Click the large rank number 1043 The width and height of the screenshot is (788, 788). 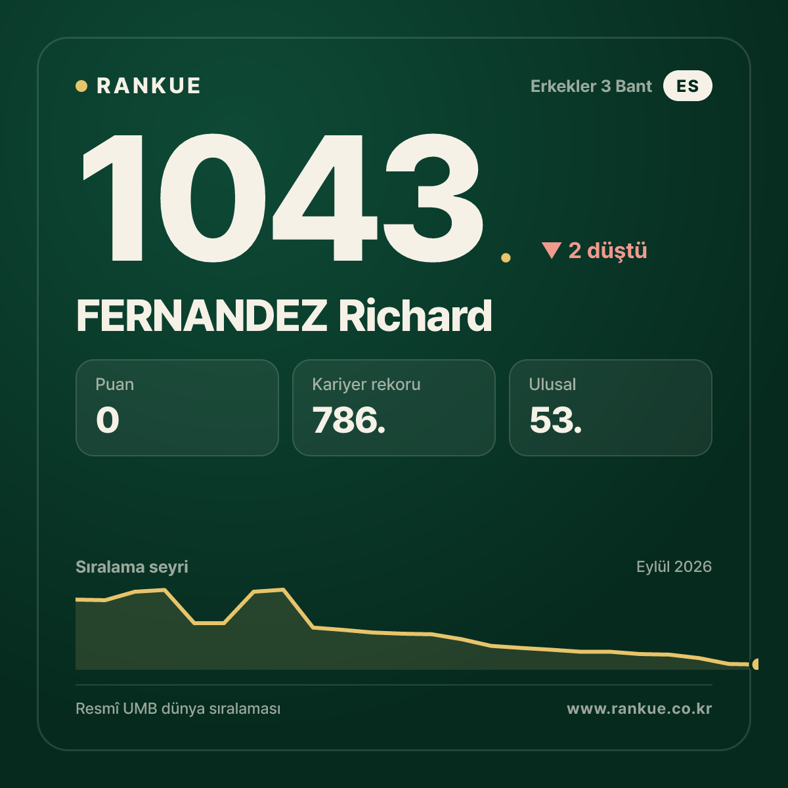(x=283, y=197)
